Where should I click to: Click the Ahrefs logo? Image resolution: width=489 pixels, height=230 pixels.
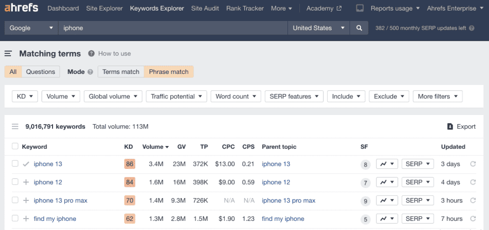pos(21,8)
